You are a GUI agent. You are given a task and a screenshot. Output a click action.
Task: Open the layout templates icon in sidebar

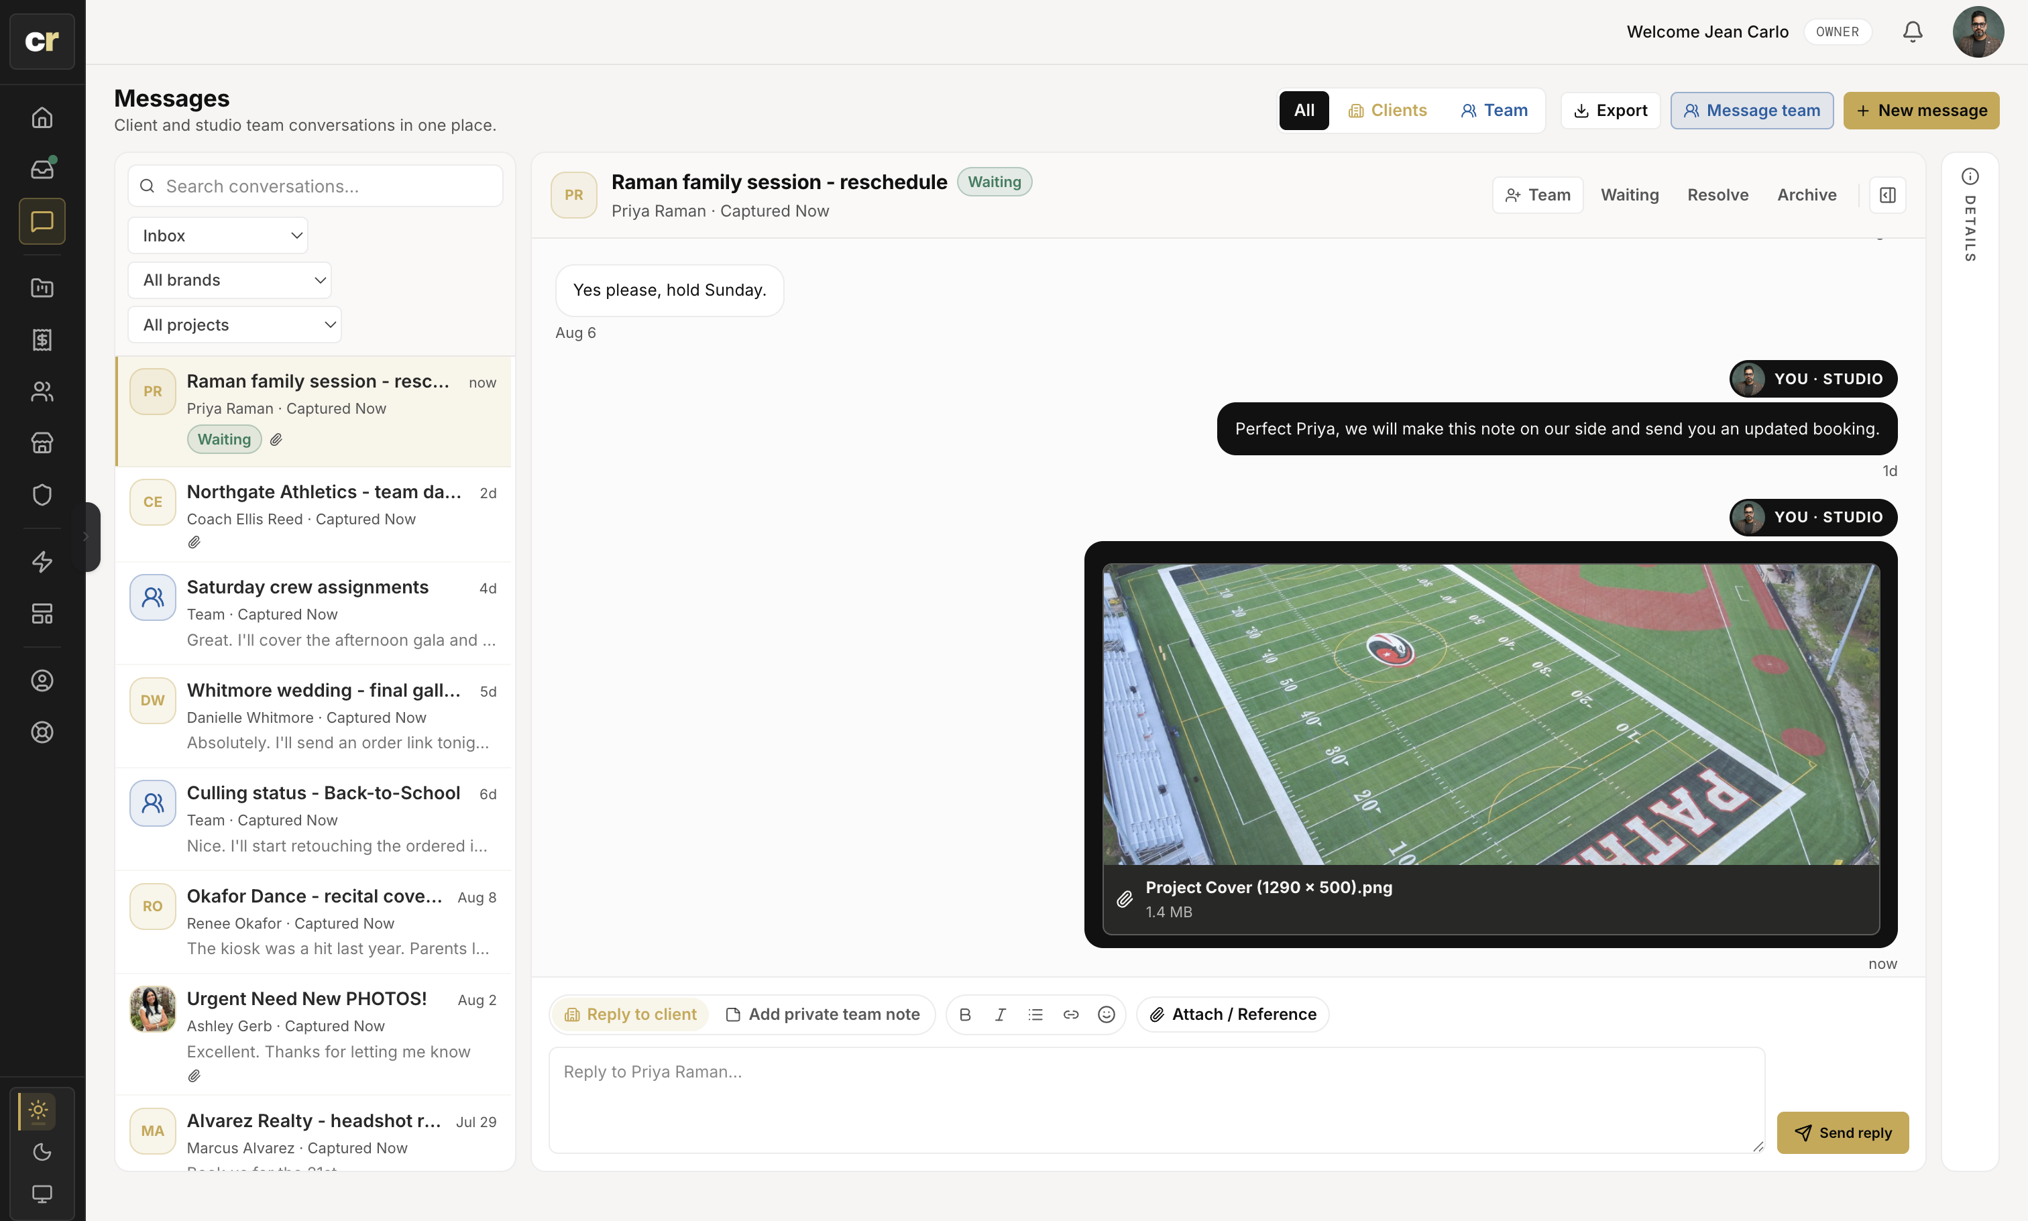[x=42, y=614]
